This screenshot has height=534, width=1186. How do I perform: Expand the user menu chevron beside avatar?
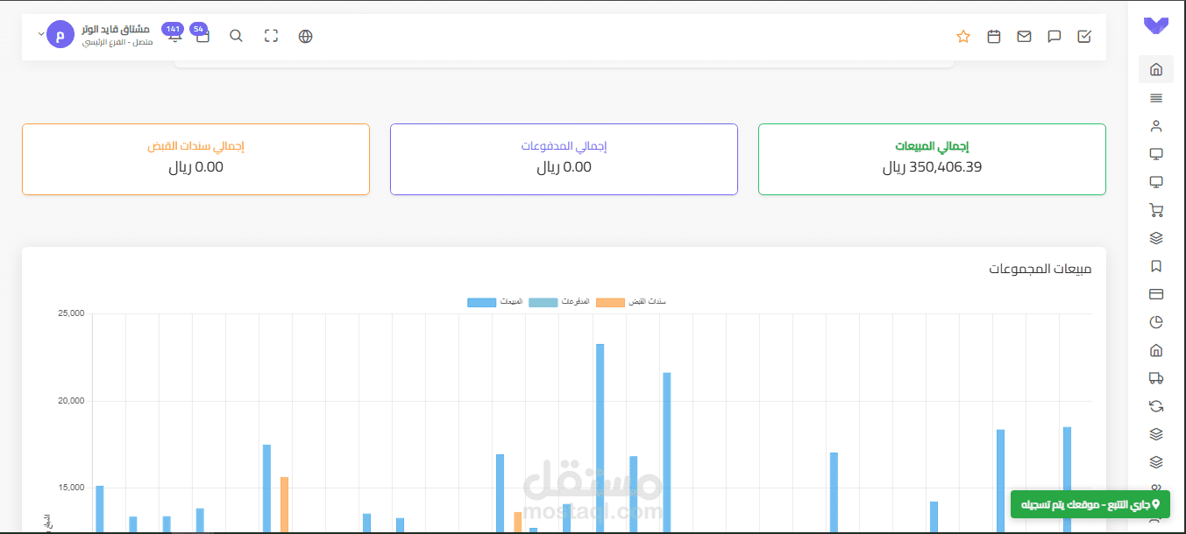click(x=40, y=33)
